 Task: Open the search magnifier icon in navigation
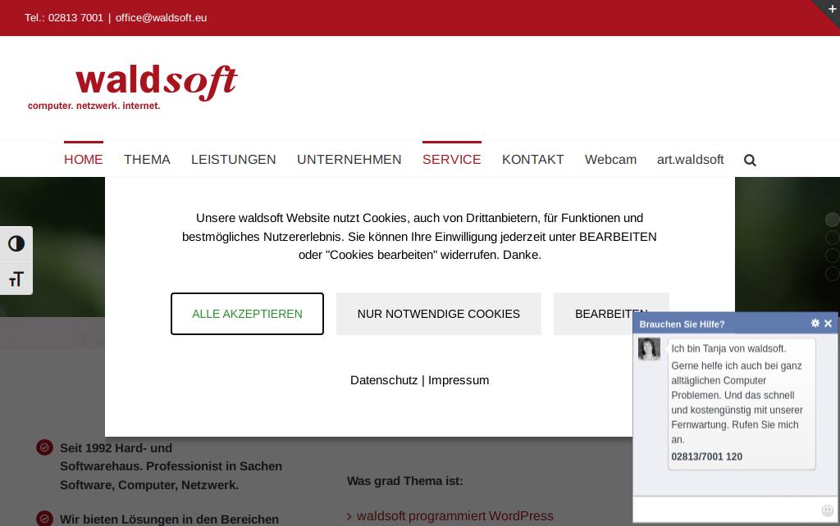click(x=750, y=160)
